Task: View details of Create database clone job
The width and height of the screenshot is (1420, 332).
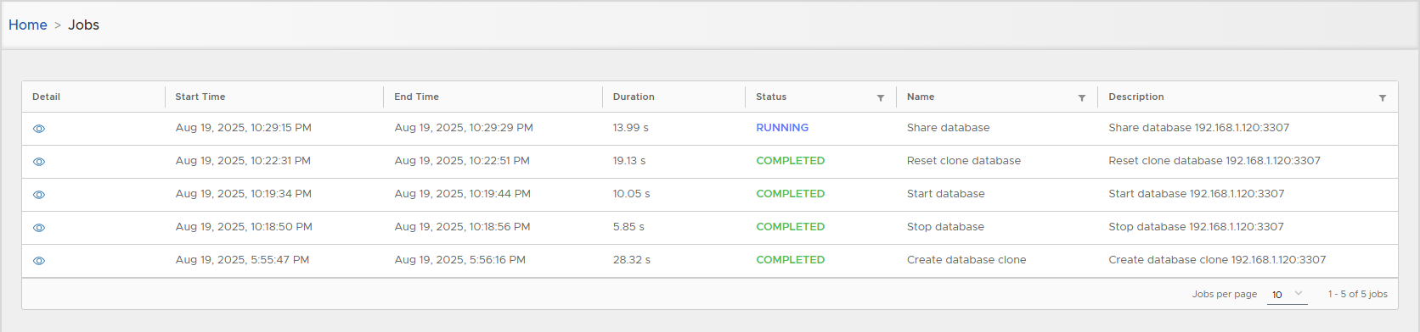Action: pos(39,261)
